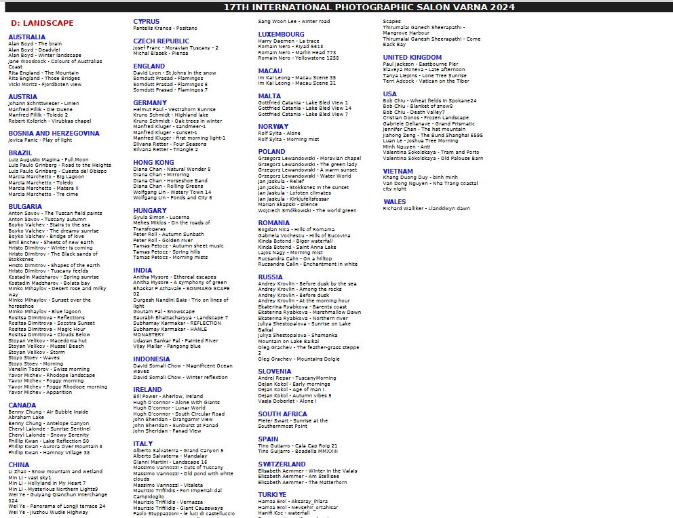The height and width of the screenshot is (518, 673).
Task: Select the INDIA country heading
Action: (x=142, y=271)
